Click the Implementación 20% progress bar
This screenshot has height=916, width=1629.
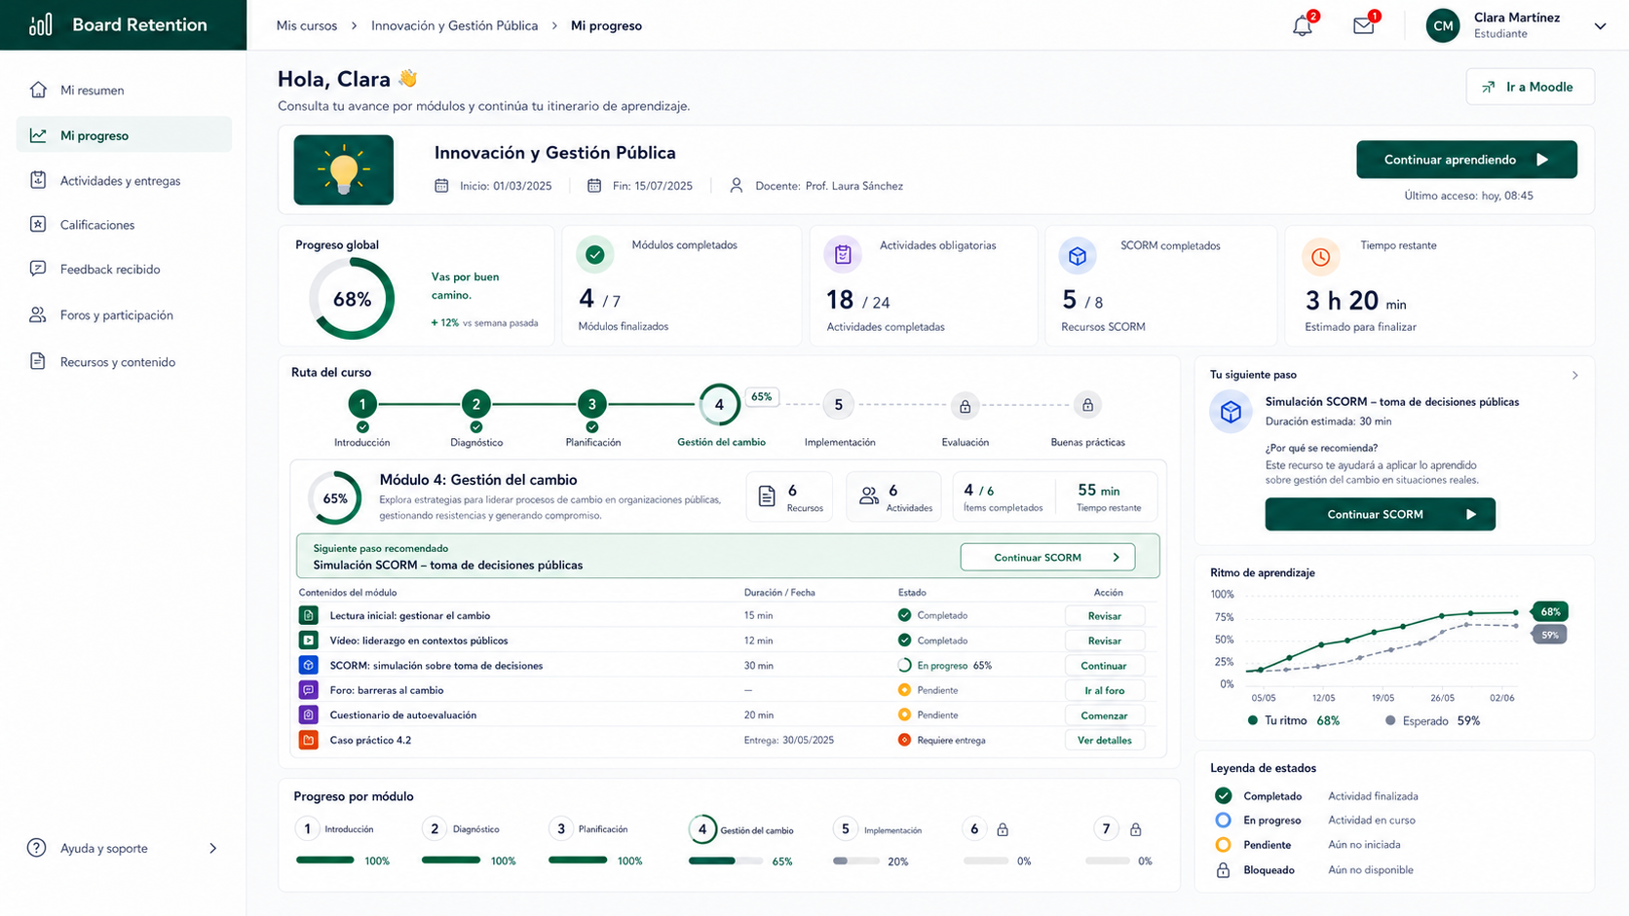pyautogui.click(x=856, y=861)
